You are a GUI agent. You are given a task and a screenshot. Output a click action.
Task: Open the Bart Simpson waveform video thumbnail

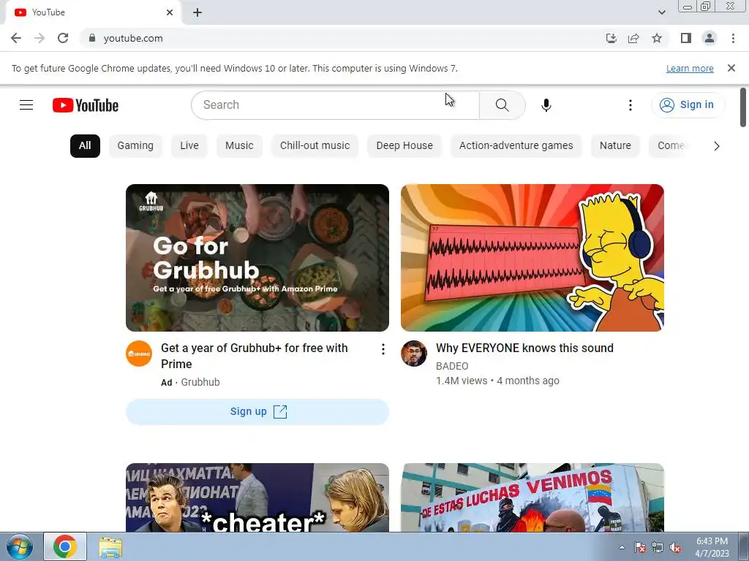(532, 258)
